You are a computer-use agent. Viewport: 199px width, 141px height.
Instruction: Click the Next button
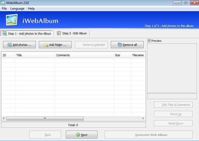click(82, 135)
